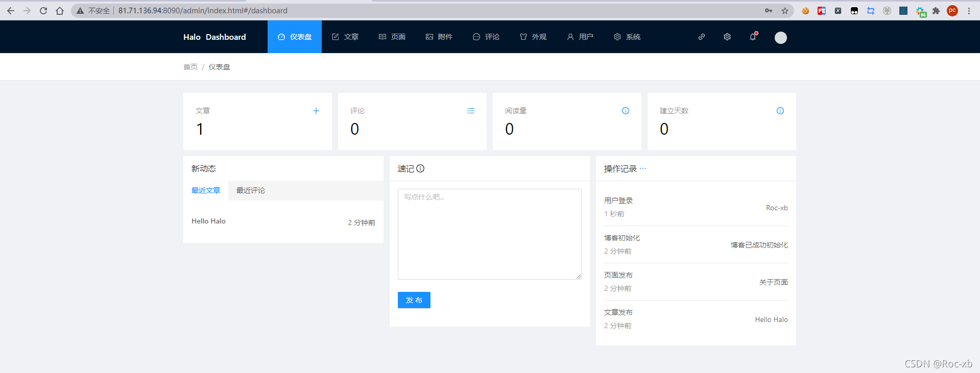Image resolution: width=980 pixels, height=373 pixels.
Task: Open the 仪表盘 dashboard menu
Action: 295,37
